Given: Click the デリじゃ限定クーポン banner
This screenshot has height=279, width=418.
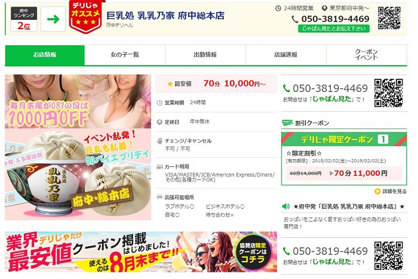Looking at the screenshot, I should click(344, 139).
